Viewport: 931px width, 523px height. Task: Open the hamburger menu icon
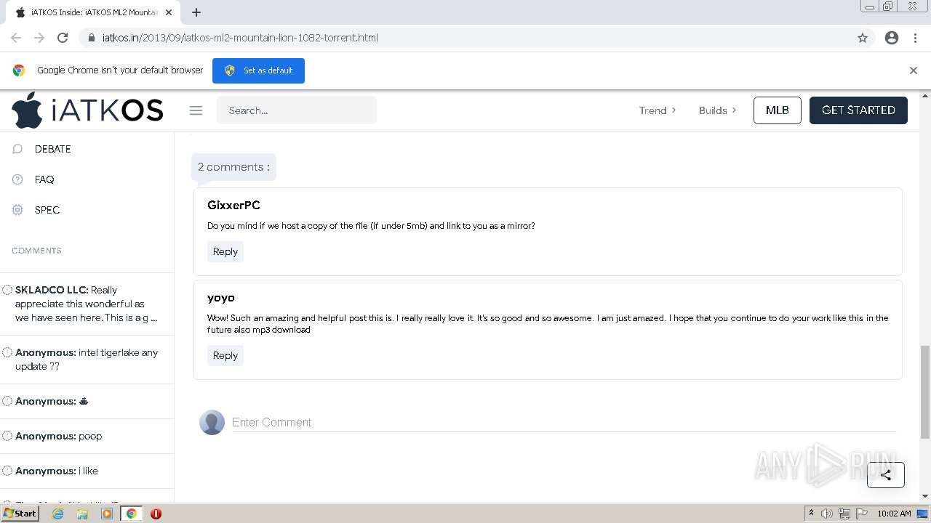[x=196, y=110]
